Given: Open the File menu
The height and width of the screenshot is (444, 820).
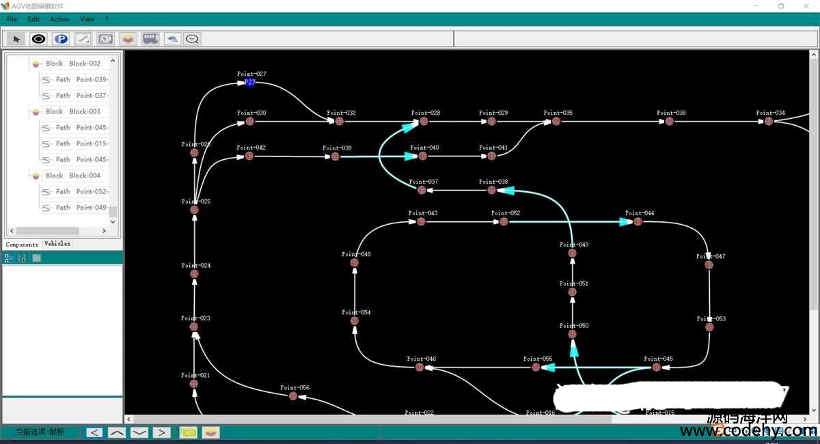Looking at the screenshot, I should pos(12,19).
